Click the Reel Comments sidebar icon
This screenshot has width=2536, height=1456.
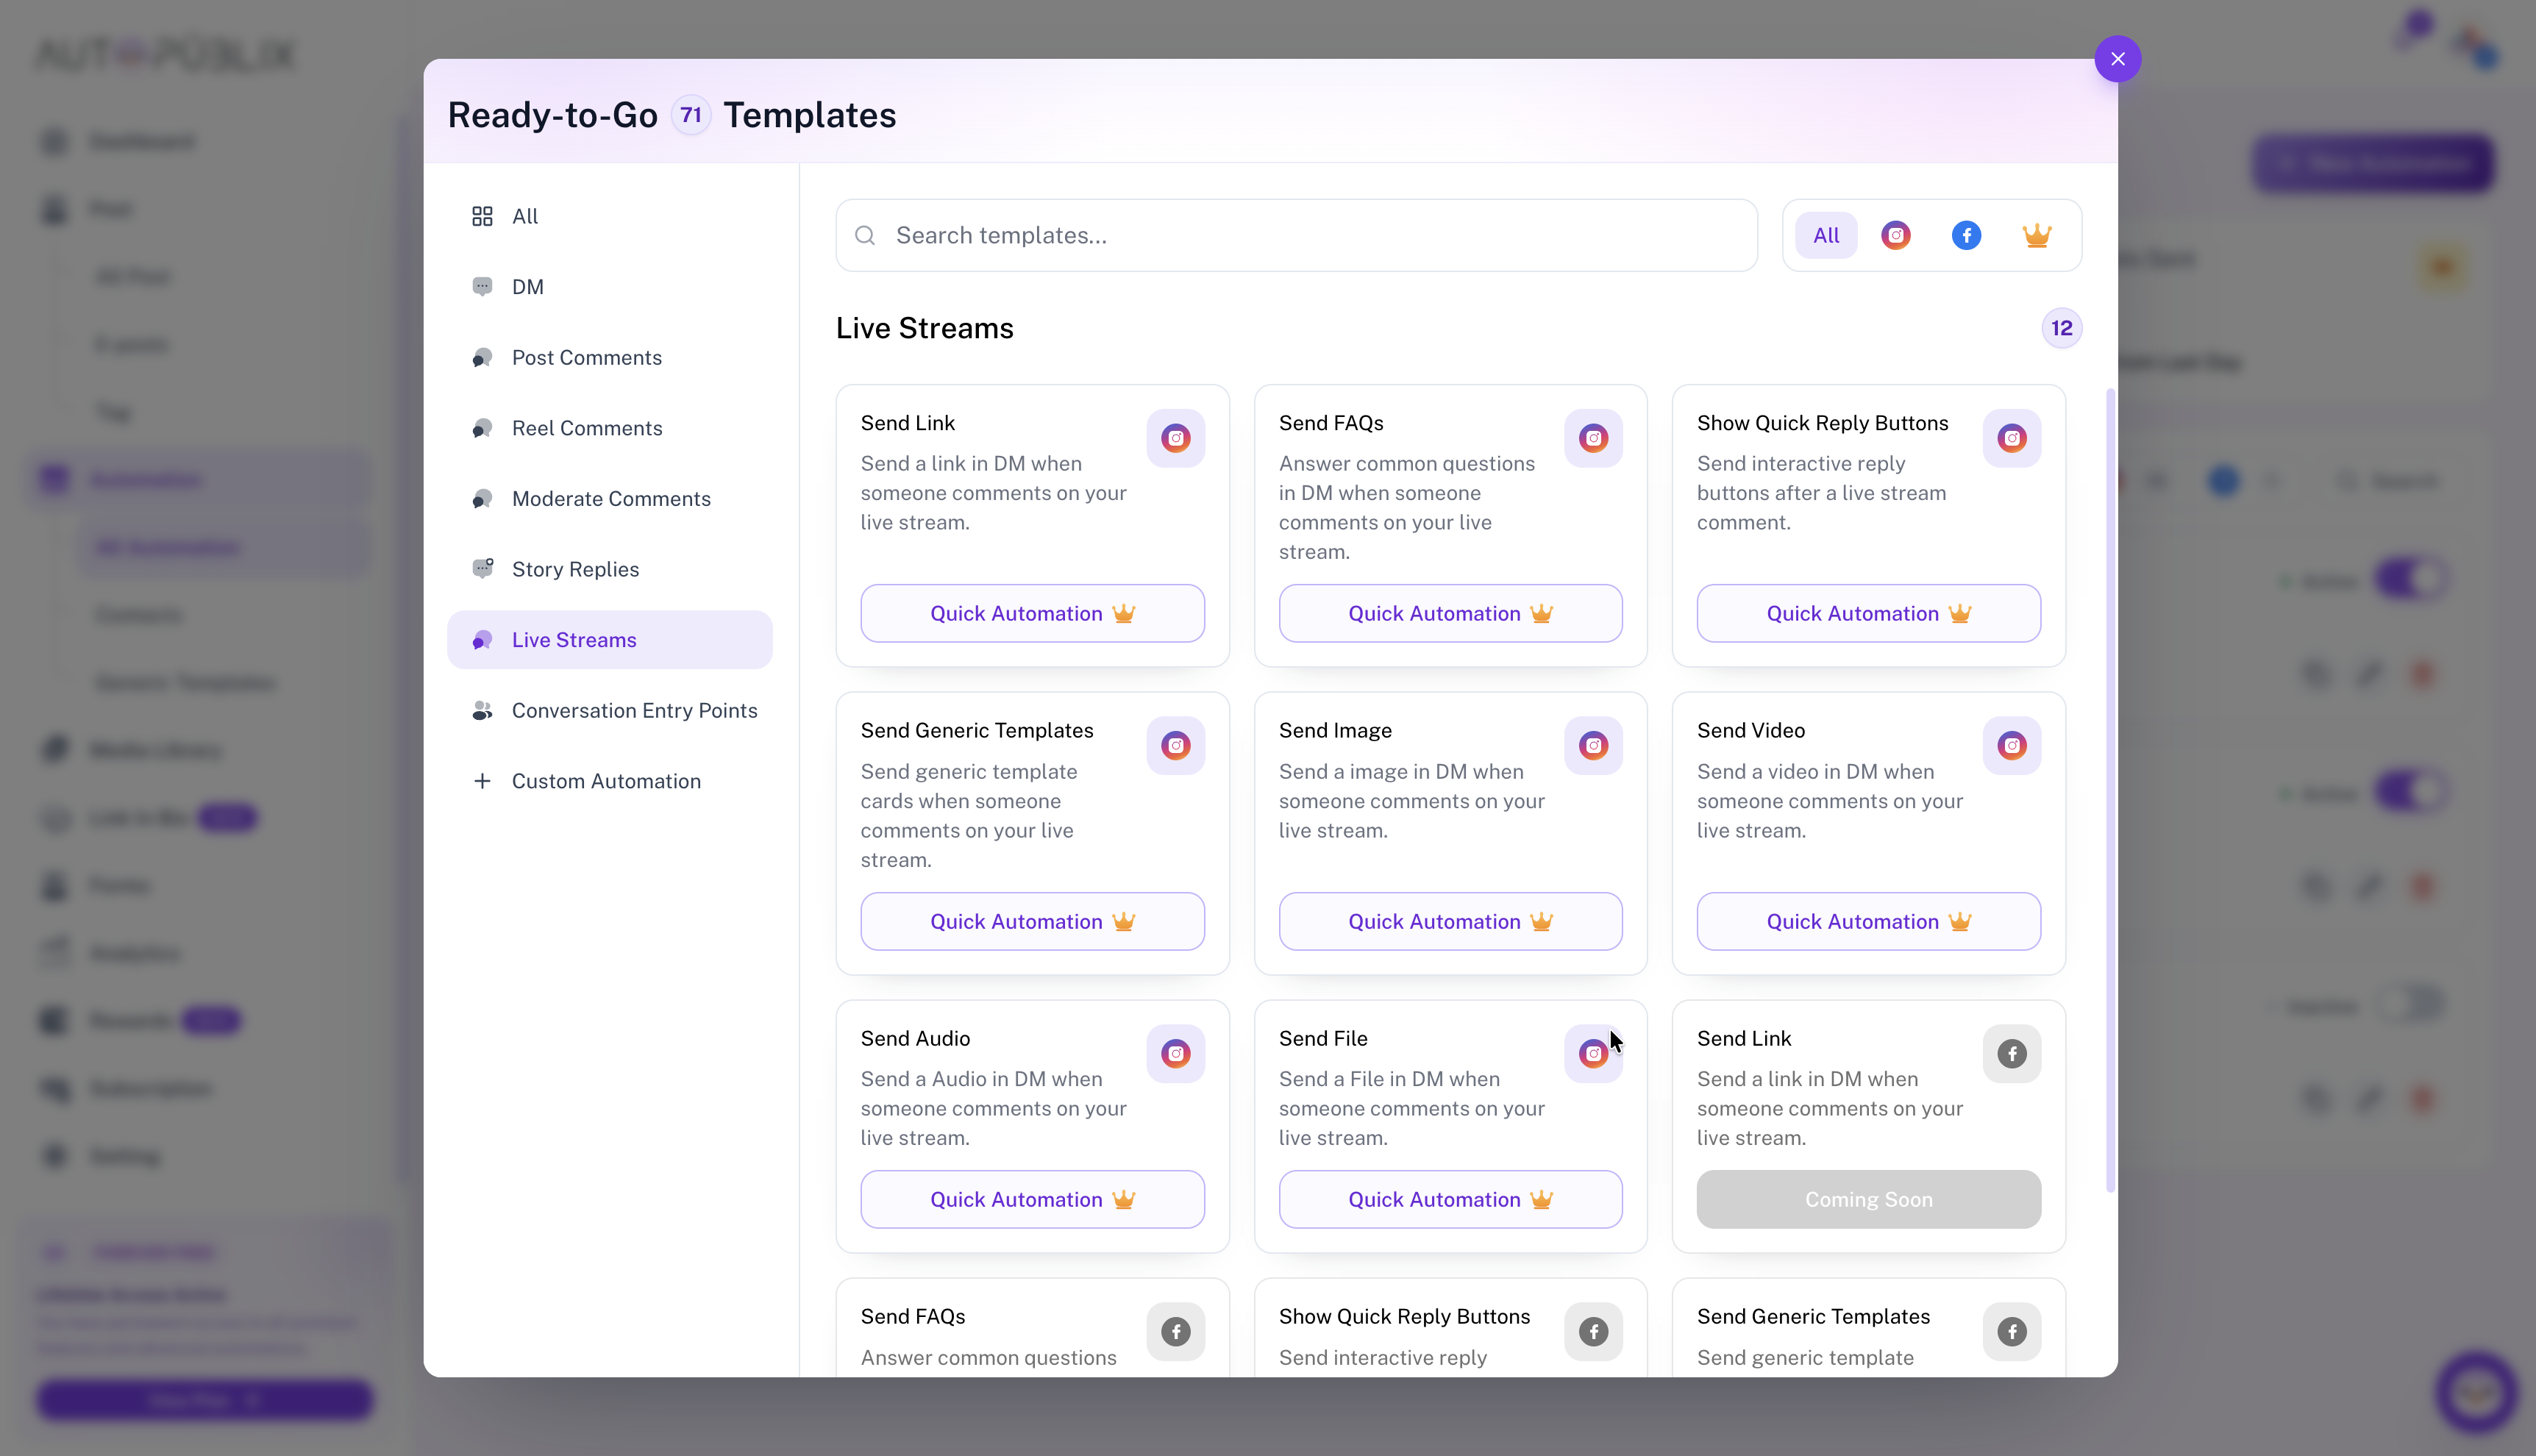482,428
